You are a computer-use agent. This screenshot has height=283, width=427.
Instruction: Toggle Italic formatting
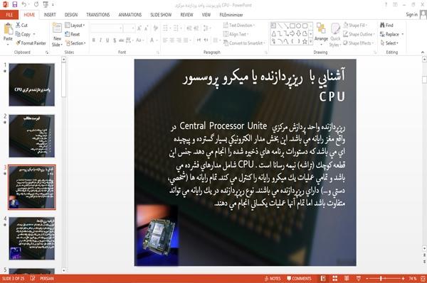100,40
